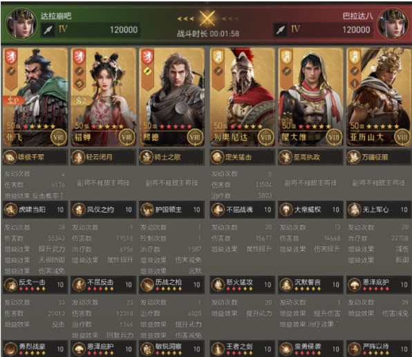412x357 pixels.
Task: Open the 历战之枪 skill row
Action: point(171,285)
